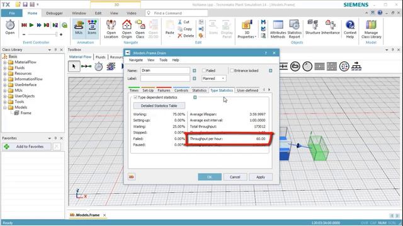Confirm the Drain dialog with OK

210,177
